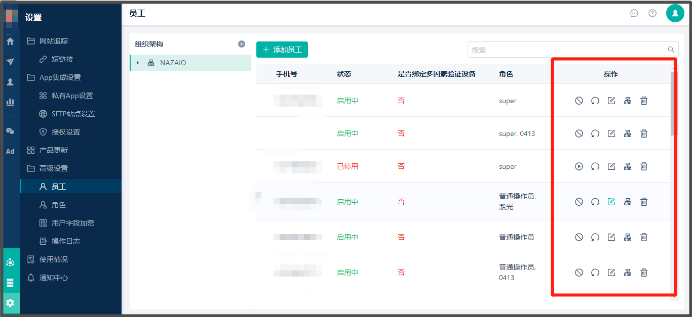Click the organization icon in the last employee row
The image size is (692, 317).
pyautogui.click(x=628, y=273)
